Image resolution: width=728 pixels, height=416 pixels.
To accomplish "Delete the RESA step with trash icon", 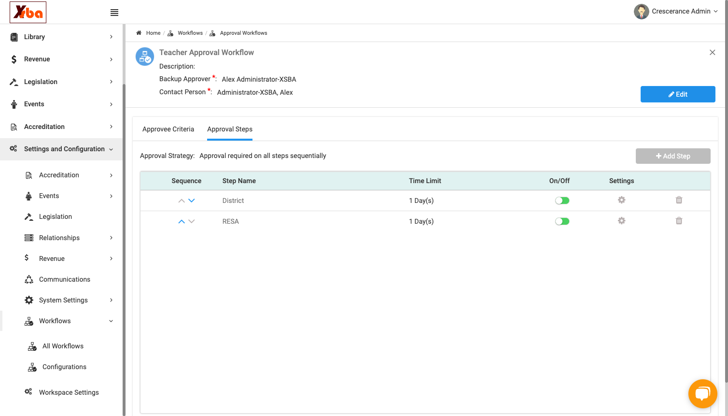I will click(679, 221).
